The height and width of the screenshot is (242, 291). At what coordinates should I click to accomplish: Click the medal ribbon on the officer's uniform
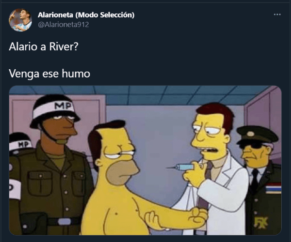coord(273,188)
